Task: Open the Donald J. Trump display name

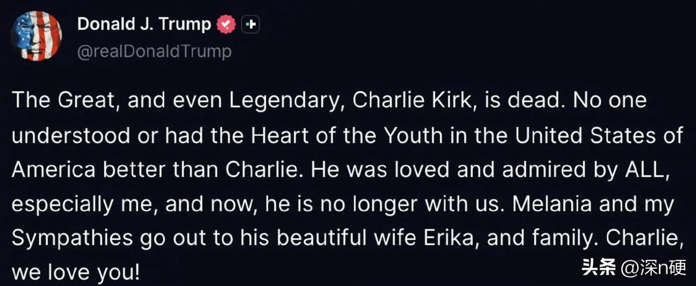Action: [x=144, y=24]
